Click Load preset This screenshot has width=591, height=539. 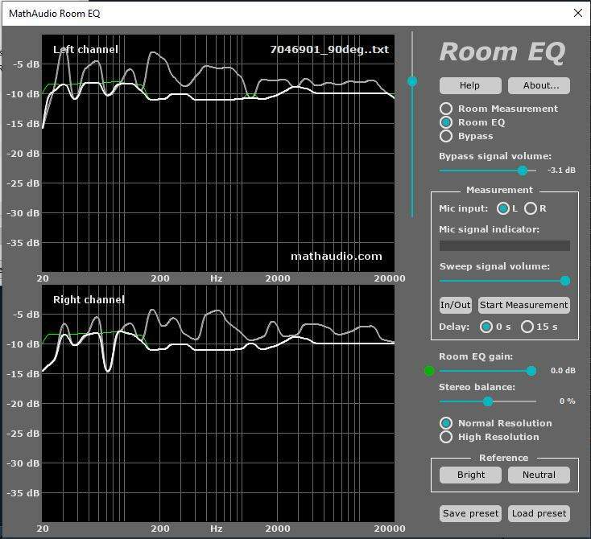coord(539,513)
